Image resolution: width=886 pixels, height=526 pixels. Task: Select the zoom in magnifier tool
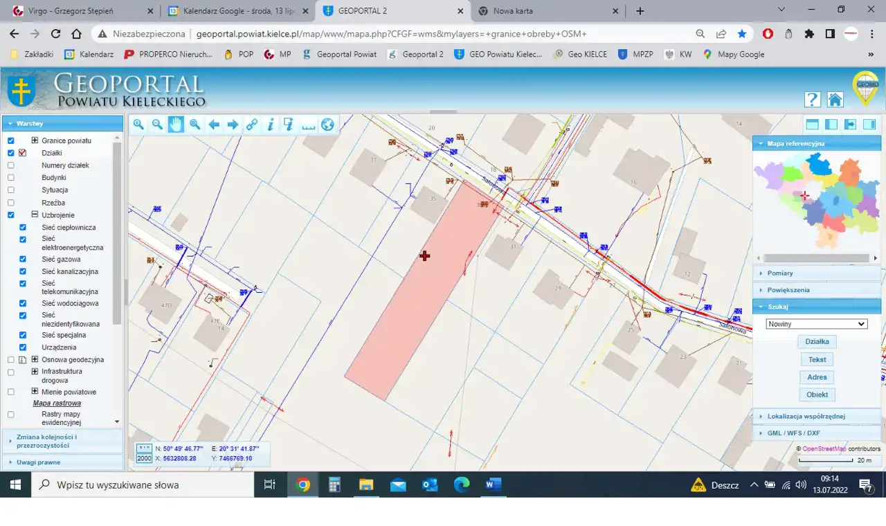tap(138, 125)
